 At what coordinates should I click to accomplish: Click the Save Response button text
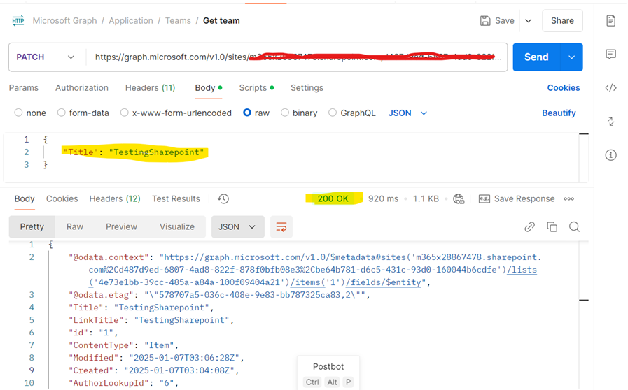[x=524, y=198]
